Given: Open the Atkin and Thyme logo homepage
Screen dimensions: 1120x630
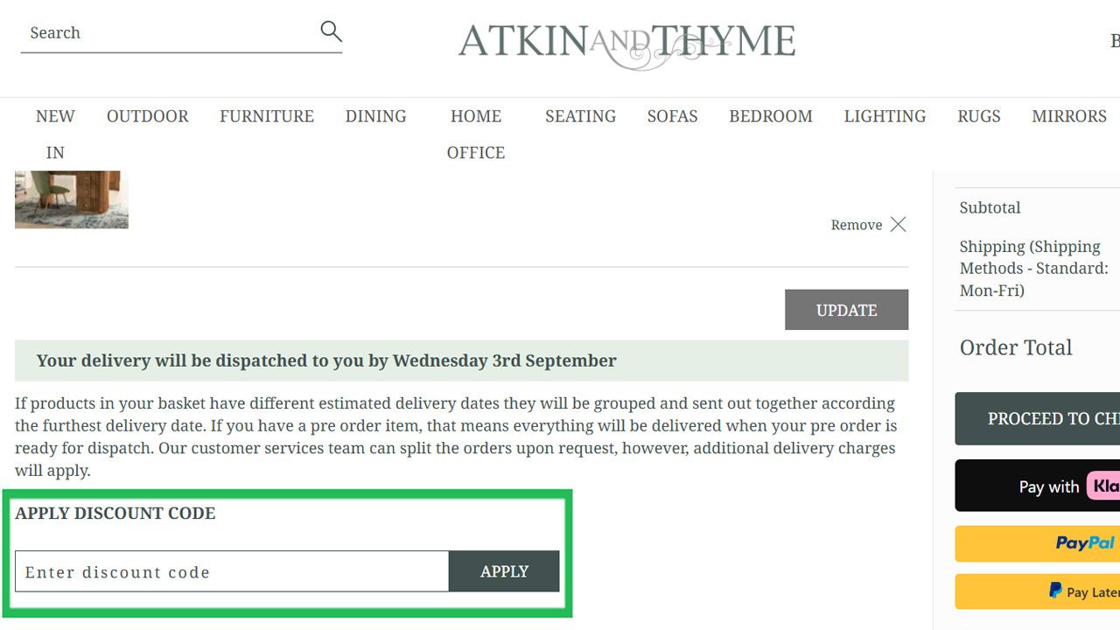Looking at the screenshot, I should click(x=626, y=45).
